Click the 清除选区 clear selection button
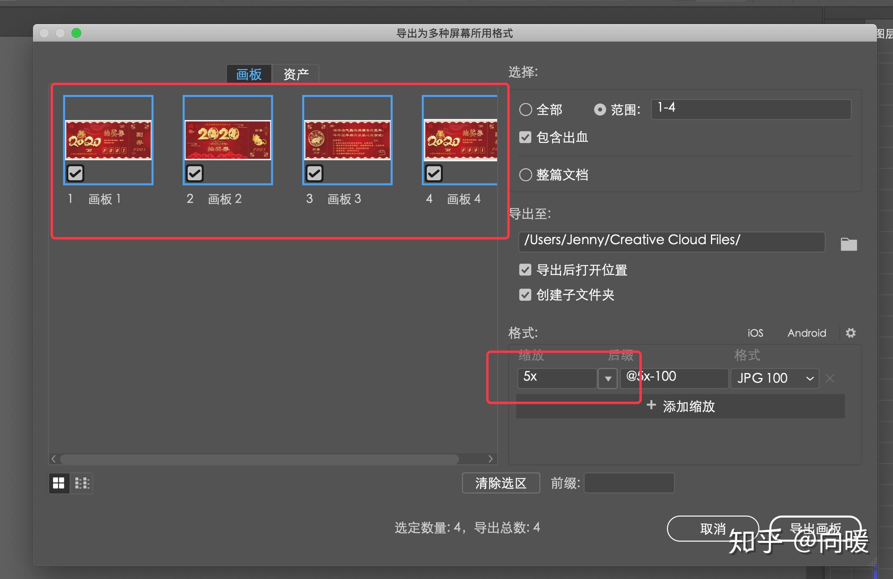The height and width of the screenshot is (579, 893). point(501,483)
